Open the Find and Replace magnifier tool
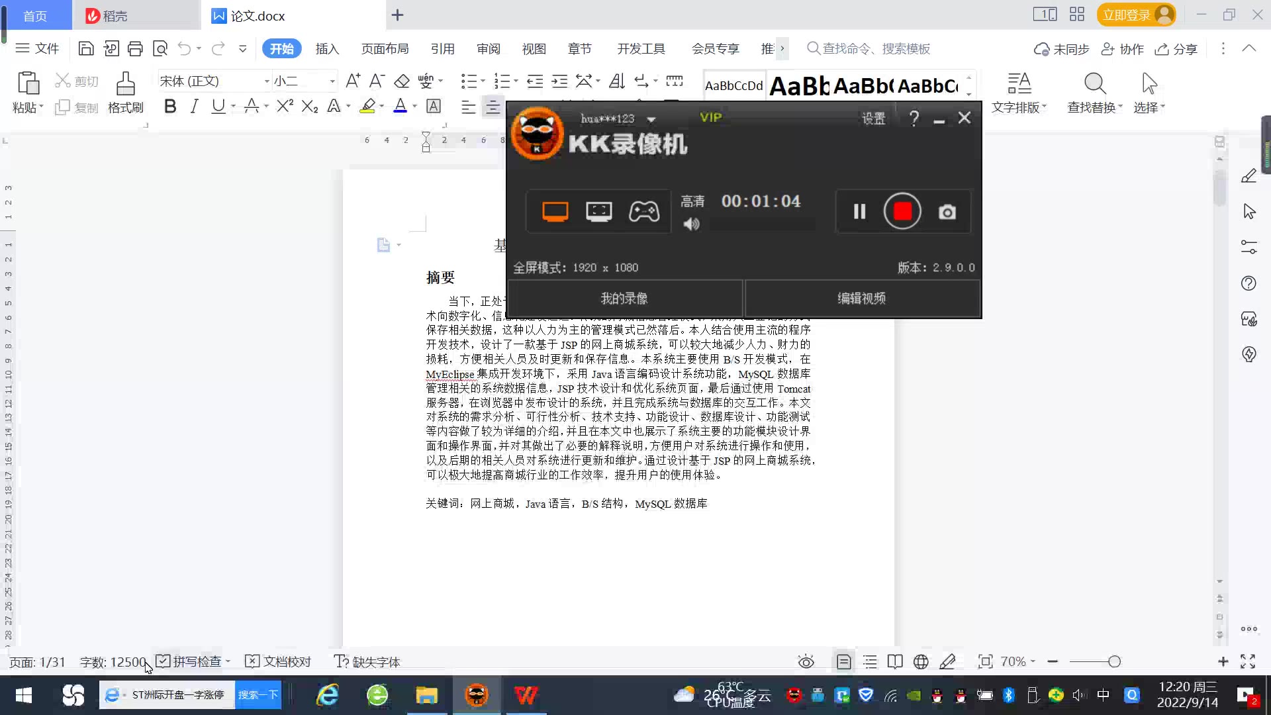 (x=1094, y=85)
